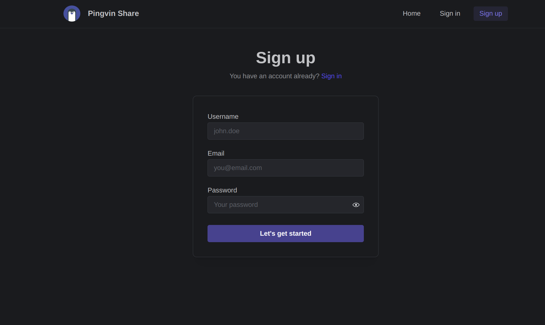
Task: Click the 'You have an account already?' text
Action: coord(274,76)
